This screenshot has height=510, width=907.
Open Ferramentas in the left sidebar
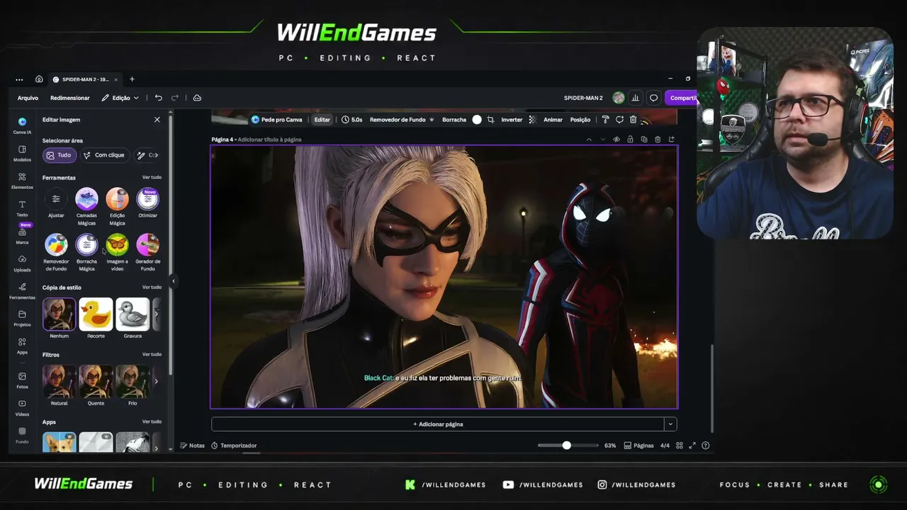coord(22,291)
